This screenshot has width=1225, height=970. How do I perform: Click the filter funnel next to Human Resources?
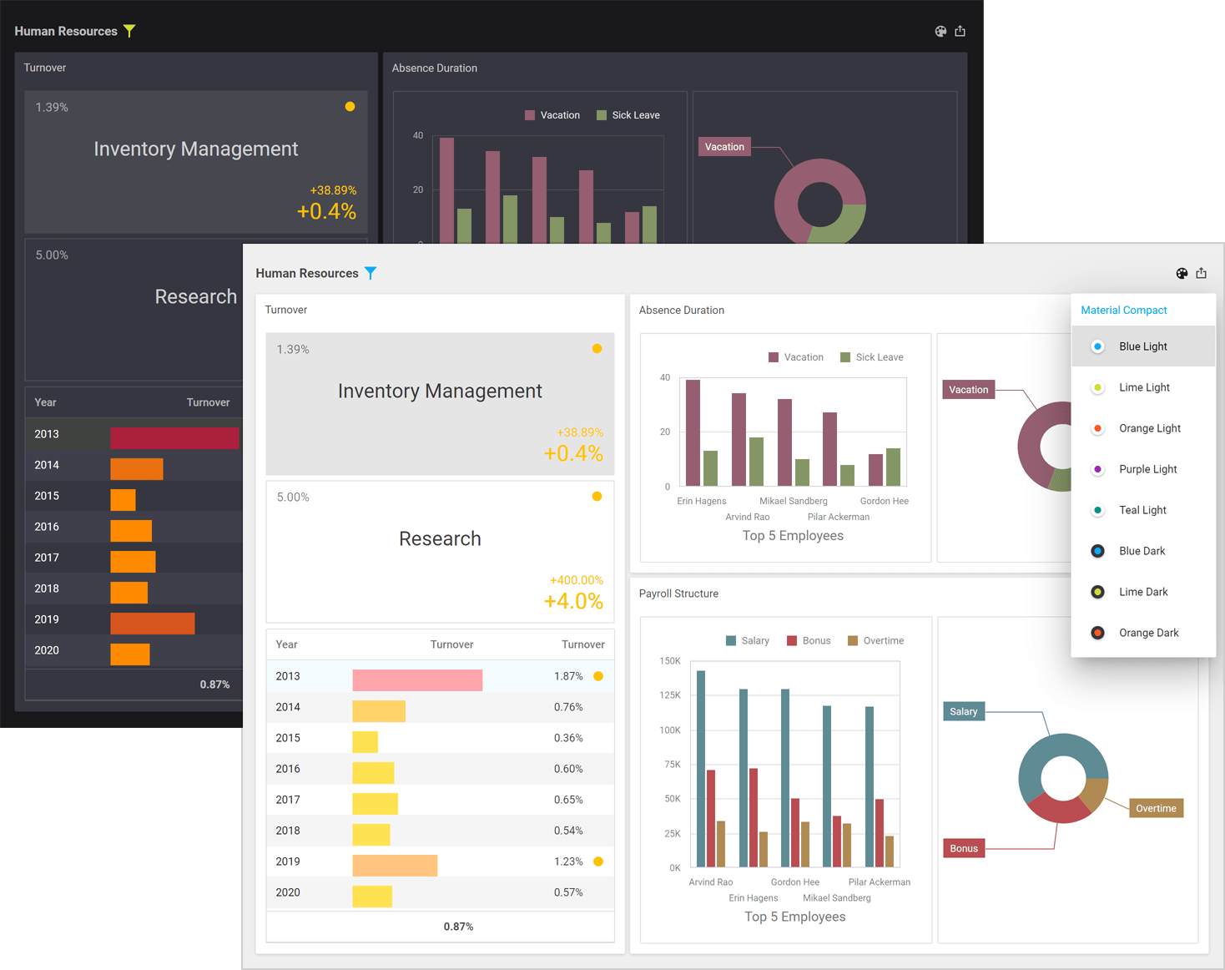[371, 273]
